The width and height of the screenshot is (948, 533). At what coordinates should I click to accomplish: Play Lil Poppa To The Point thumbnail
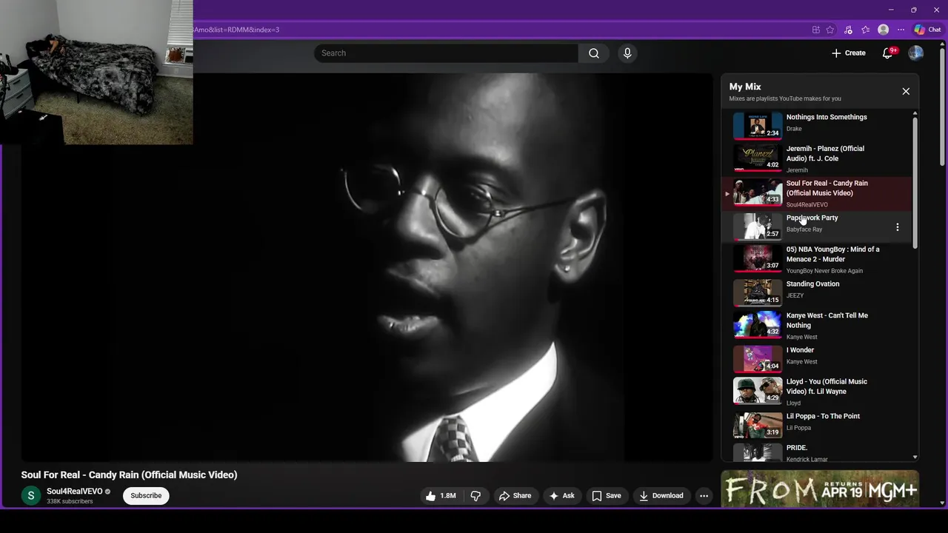(757, 426)
